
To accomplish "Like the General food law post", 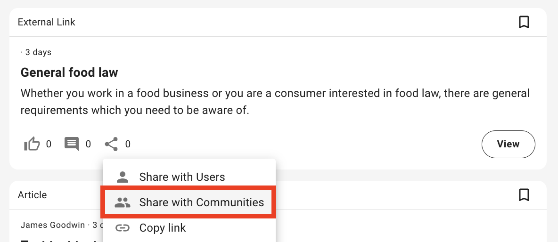I will [x=32, y=144].
